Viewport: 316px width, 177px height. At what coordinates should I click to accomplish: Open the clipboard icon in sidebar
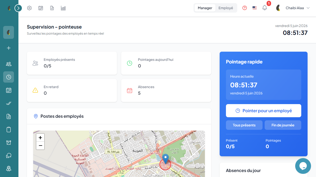tap(9, 130)
